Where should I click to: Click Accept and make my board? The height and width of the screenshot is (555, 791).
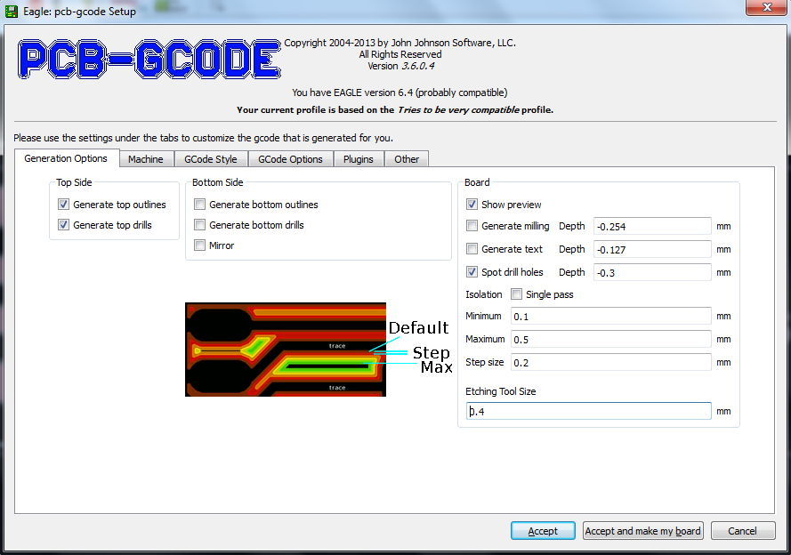(642, 531)
